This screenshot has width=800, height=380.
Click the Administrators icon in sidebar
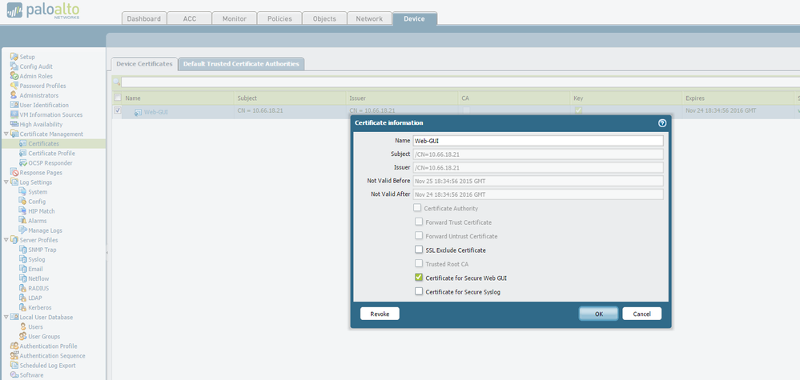(x=14, y=95)
